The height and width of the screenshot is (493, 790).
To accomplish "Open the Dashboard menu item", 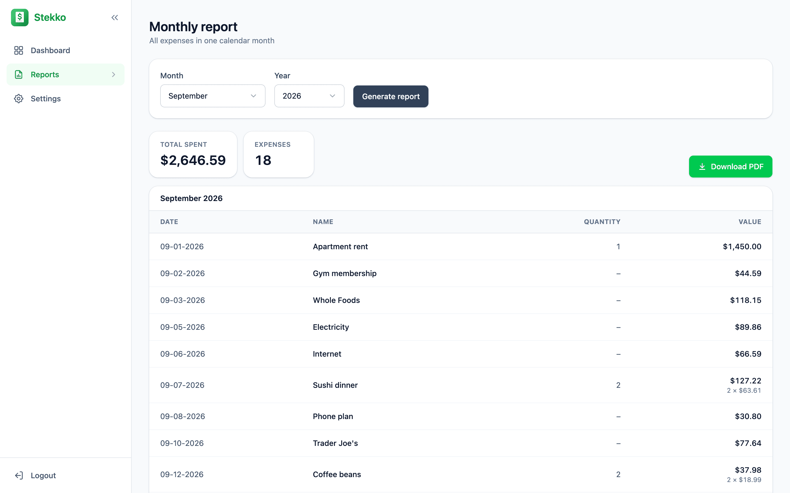I will pos(65,50).
